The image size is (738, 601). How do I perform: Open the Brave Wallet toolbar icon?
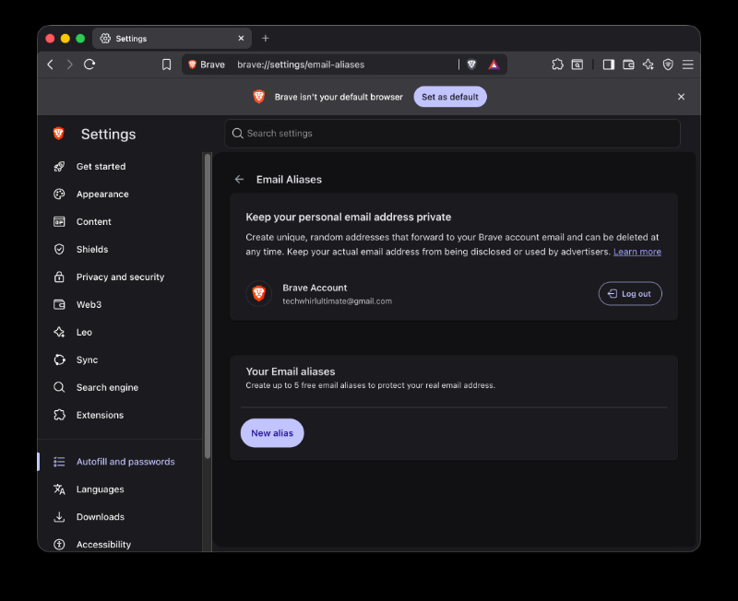tap(628, 65)
